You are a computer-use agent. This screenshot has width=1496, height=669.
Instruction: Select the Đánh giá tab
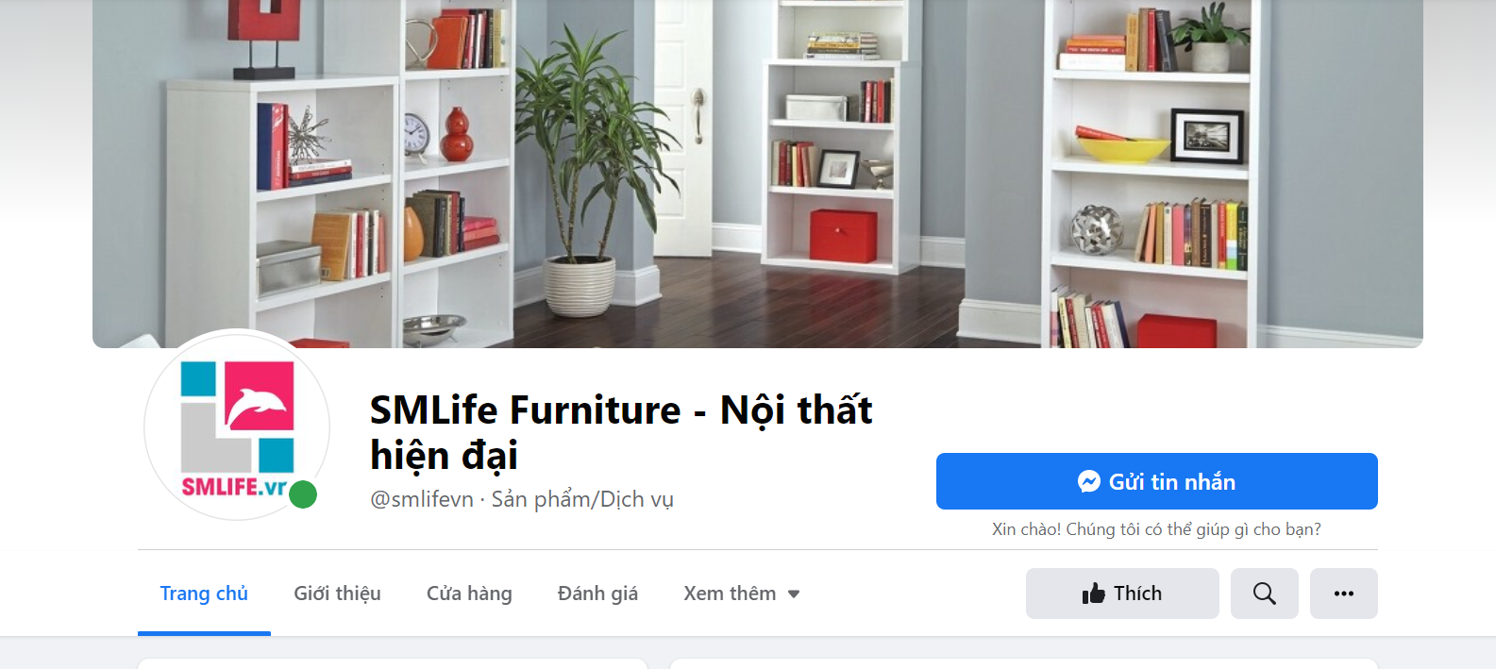click(x=597, y=594)
